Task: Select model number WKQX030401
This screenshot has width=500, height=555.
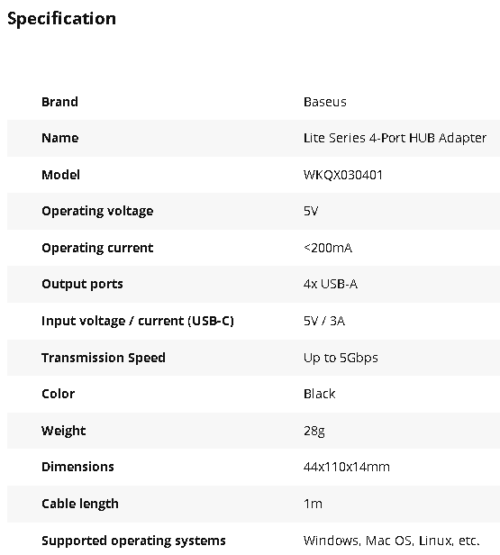Action: click(x=343, y=175)
